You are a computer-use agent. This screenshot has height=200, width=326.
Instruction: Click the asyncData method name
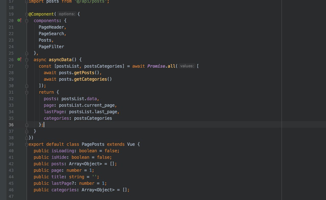(60, 60)
